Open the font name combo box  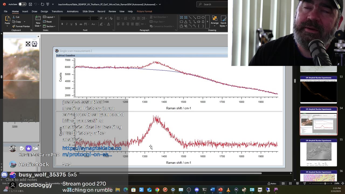75,18
